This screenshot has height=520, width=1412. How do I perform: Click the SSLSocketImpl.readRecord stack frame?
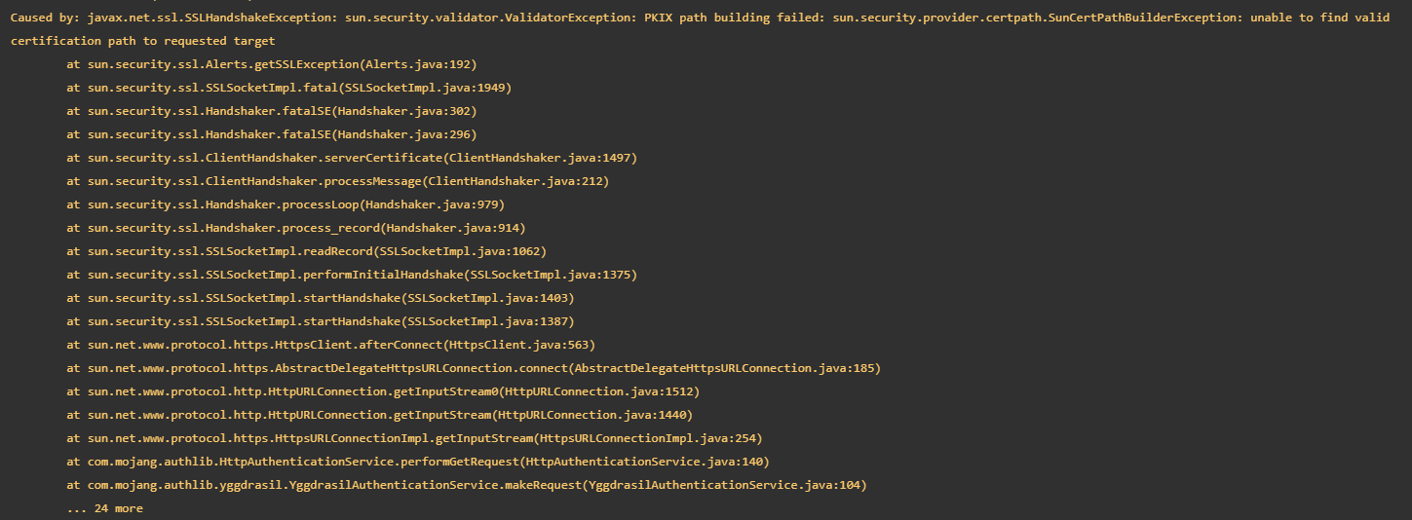306,251
